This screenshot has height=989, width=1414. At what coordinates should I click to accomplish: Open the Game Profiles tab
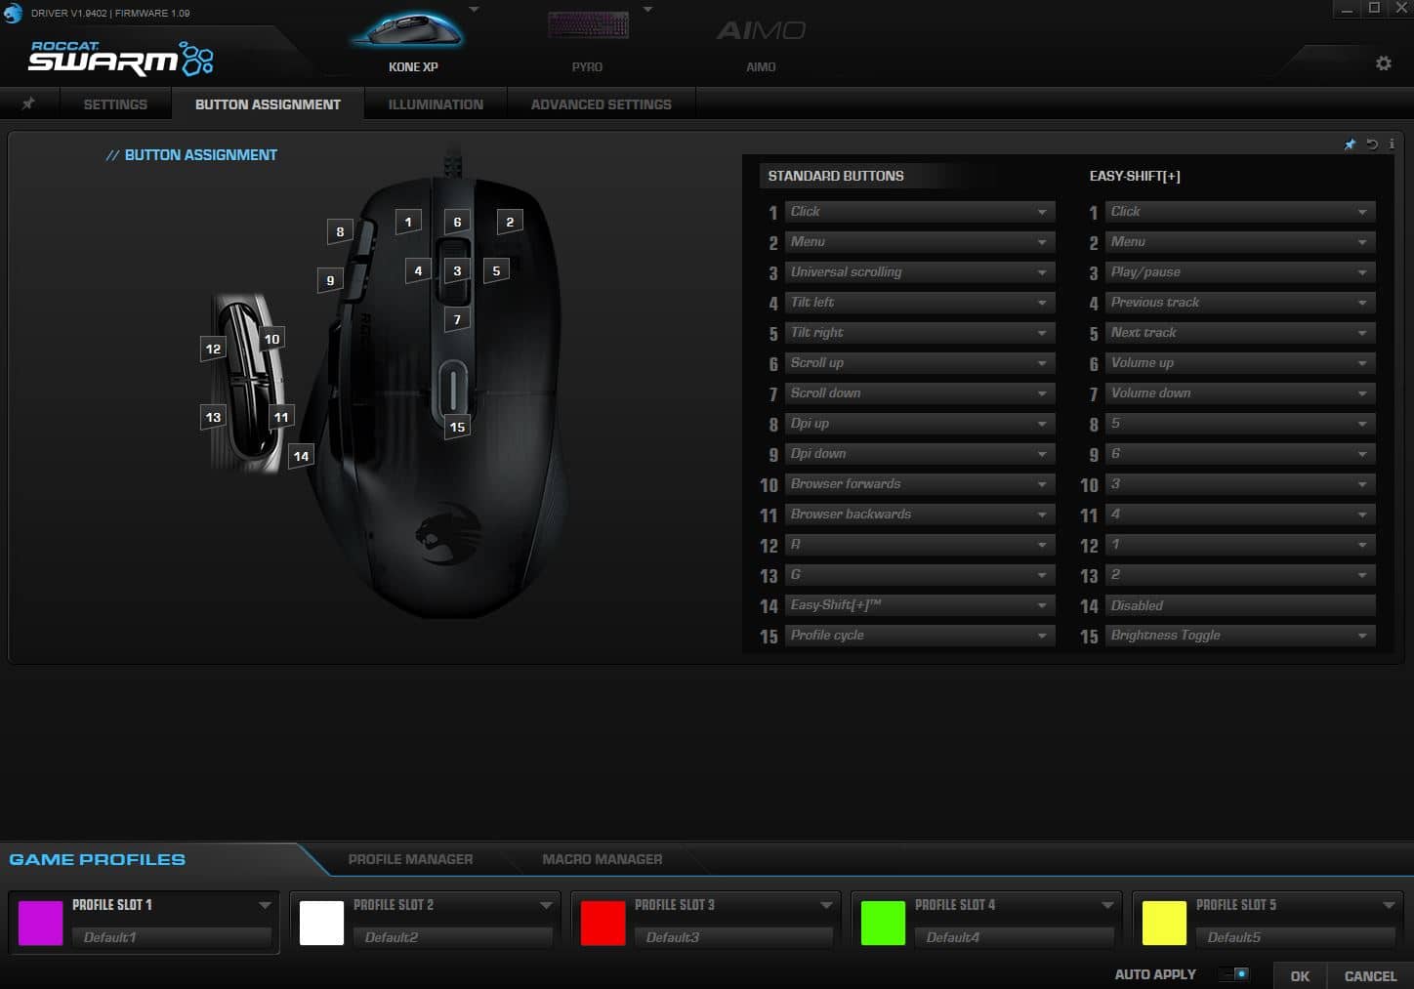click(97, 859)
